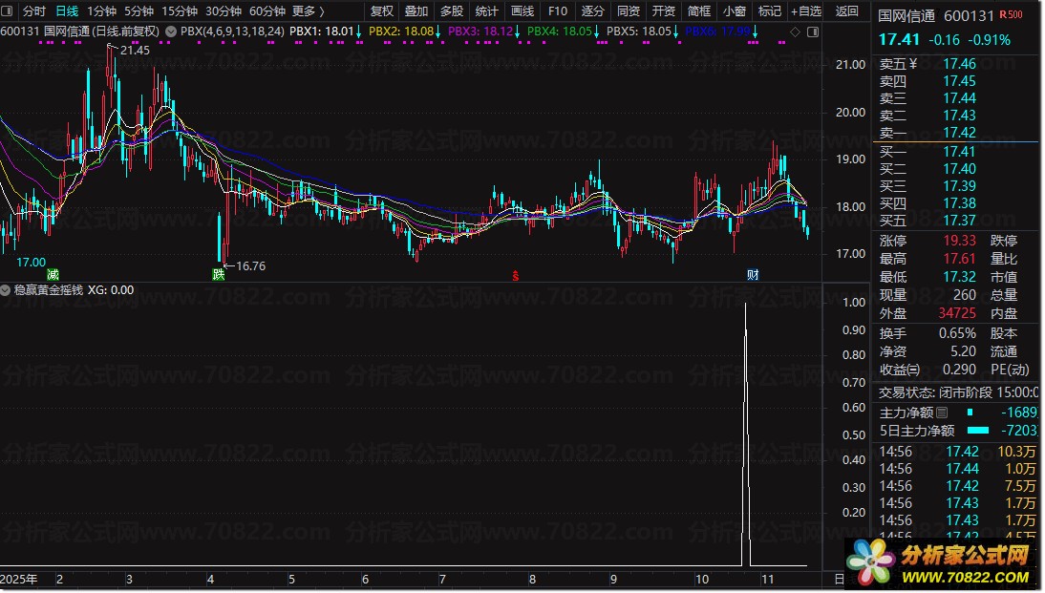Click the 同资 toolbar button
This screenshot has width=1045, height=593.
[628, 11]
